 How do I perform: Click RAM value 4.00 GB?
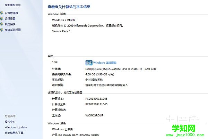coord(100,74)
